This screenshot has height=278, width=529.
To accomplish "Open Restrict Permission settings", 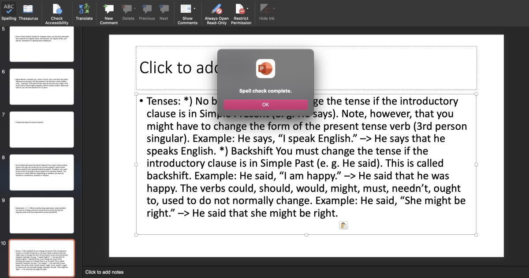I will (241, 11).
